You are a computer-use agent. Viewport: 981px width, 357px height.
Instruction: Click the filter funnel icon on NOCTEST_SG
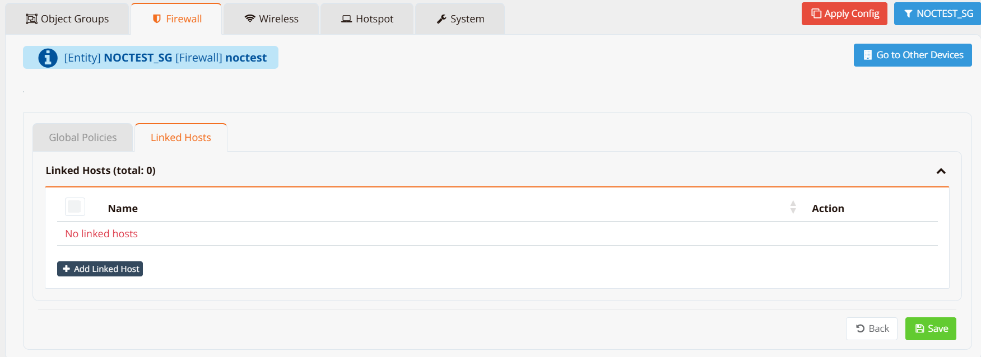pos(908,13)
